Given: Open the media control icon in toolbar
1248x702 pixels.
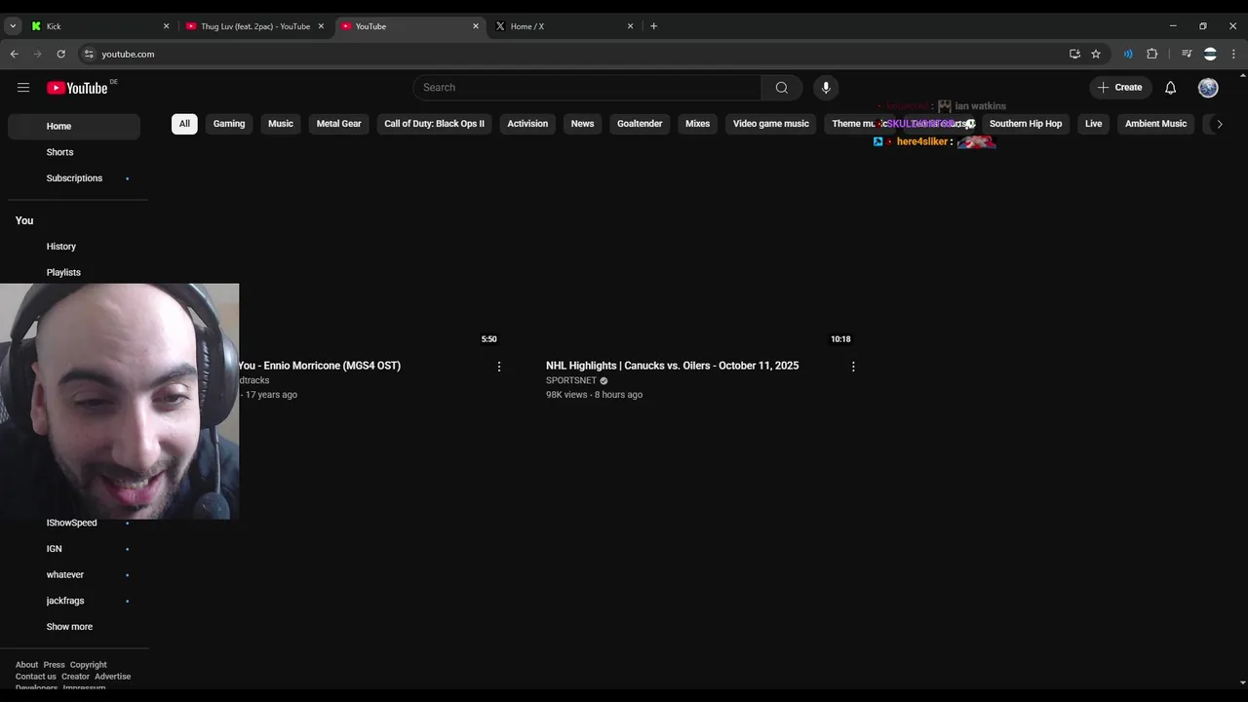Looking at the screenshot, I should [1187, 54].
